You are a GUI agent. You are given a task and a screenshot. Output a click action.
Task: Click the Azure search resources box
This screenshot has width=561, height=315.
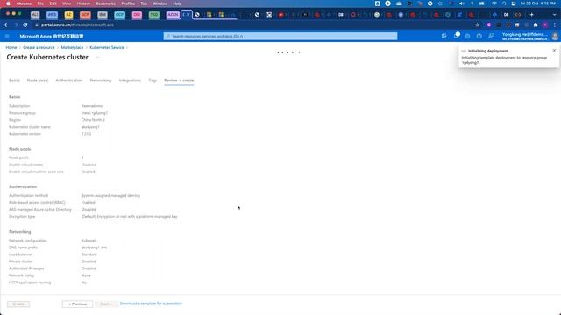(x=280, y=36)
